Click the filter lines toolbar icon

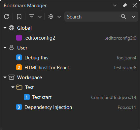pos(32,16)
